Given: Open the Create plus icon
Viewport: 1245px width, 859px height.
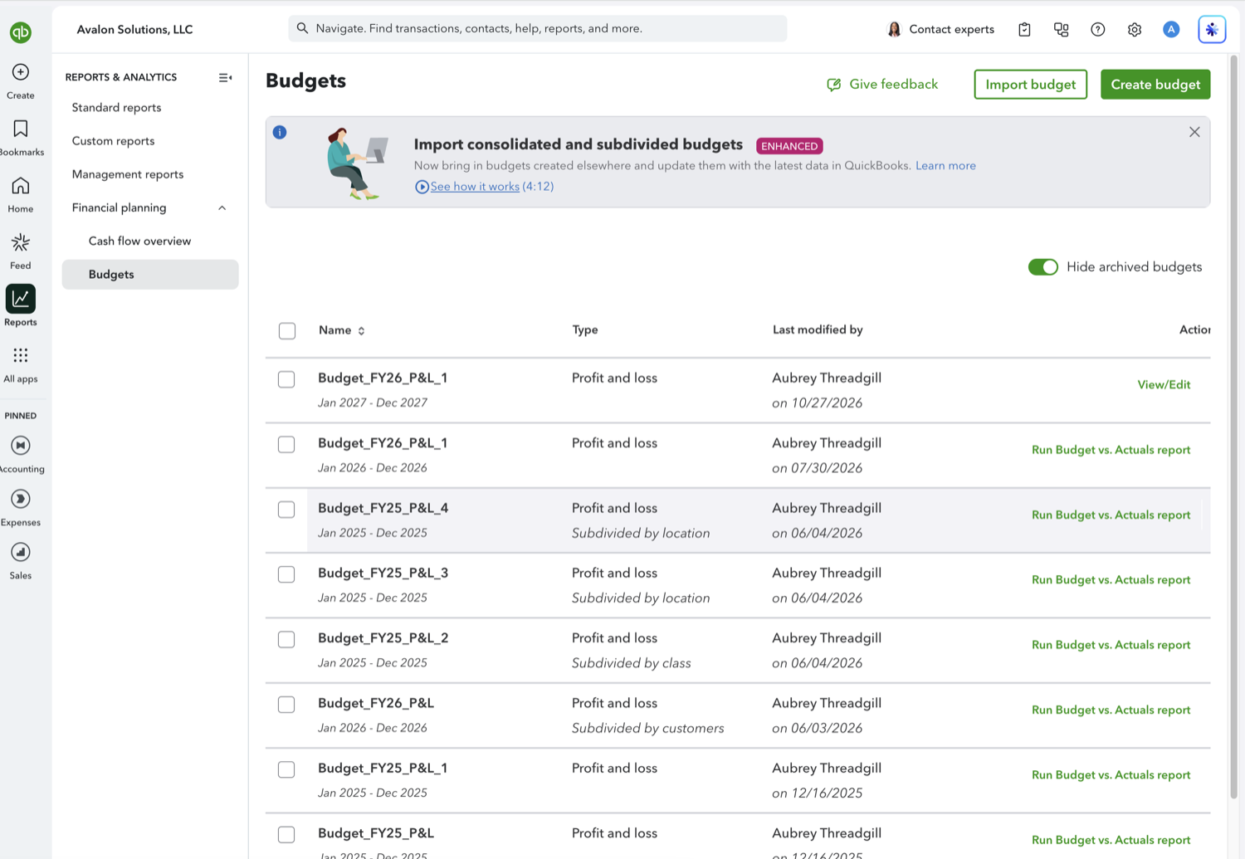Looking at the screenshot, I should click(x=21, y=72).
